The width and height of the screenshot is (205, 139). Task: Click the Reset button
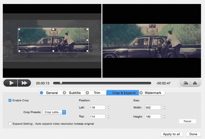pyautogui.click(x=187, y=121)
